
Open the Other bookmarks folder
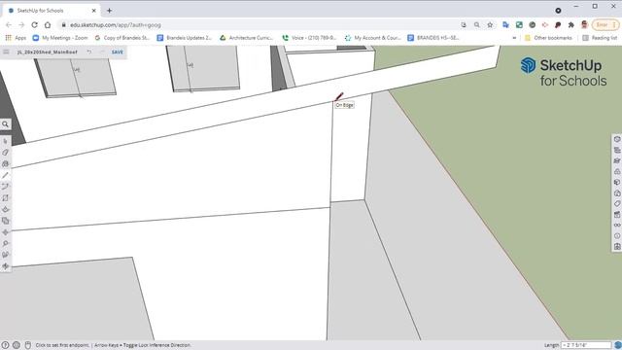pos(548,38)
